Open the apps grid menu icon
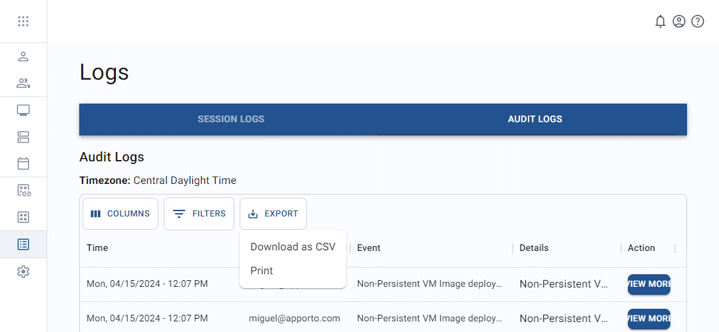Image resolution: width=719 pixels, height=332 pixels. [23, 21]
